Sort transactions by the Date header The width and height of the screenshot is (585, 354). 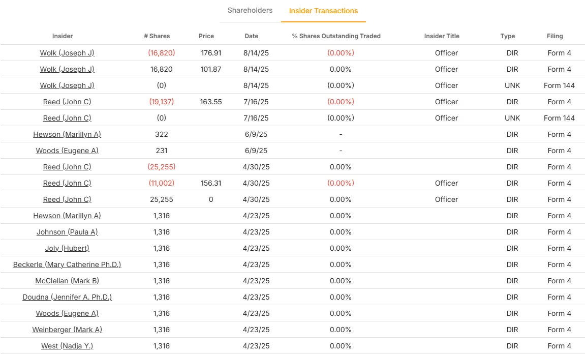[251, 36]
